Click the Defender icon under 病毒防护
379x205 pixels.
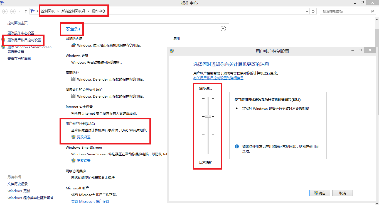pos(73,79)
